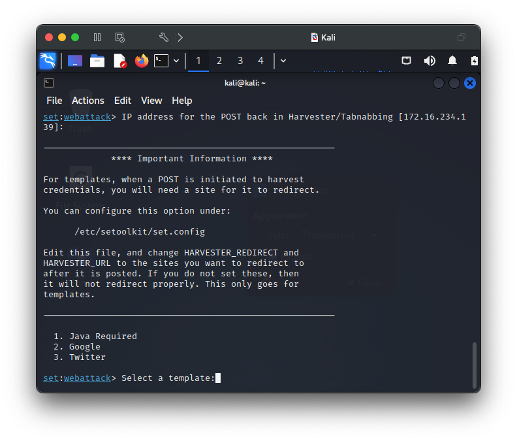The width and height of the screenshot is (517, 441).
Task: Click the terminal icon in the terminal title bar
Action: 49,83
